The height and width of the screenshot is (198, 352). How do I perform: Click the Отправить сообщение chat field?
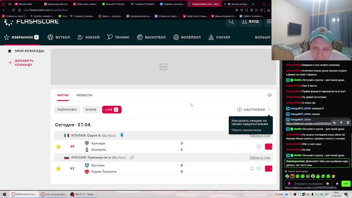point(308,184)
